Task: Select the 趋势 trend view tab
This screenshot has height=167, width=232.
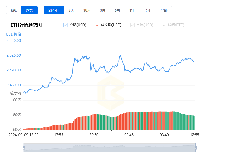Action: click(x=29, y=10)
